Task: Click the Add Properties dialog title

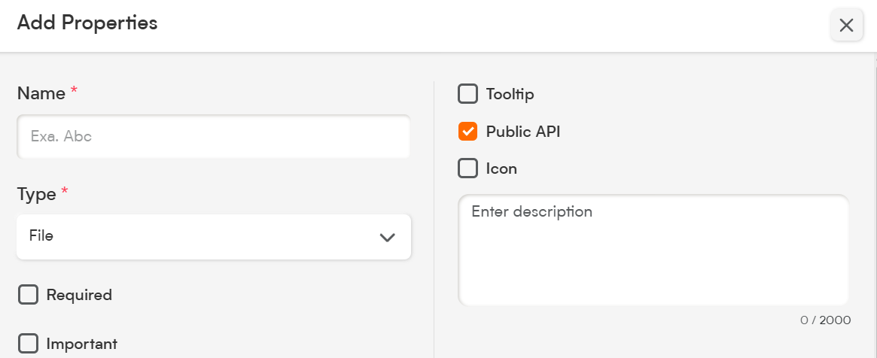Action: pos(87,23)
